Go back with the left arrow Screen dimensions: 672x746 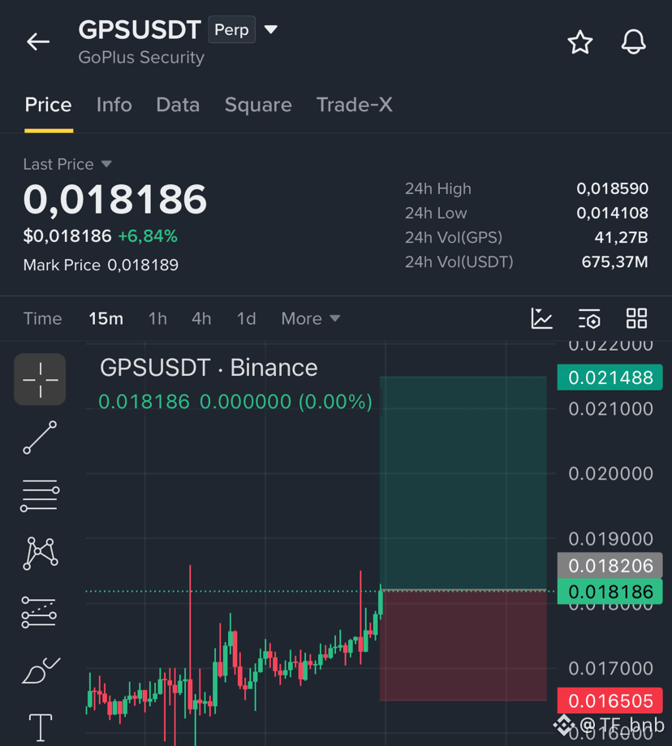[x=38, y=42]
